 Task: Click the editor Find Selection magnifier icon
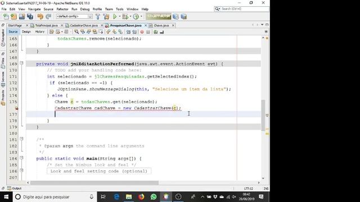76,32
